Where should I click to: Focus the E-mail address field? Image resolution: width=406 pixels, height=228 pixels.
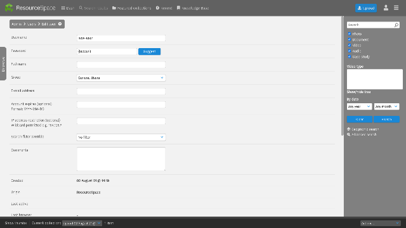pos(121,91)
